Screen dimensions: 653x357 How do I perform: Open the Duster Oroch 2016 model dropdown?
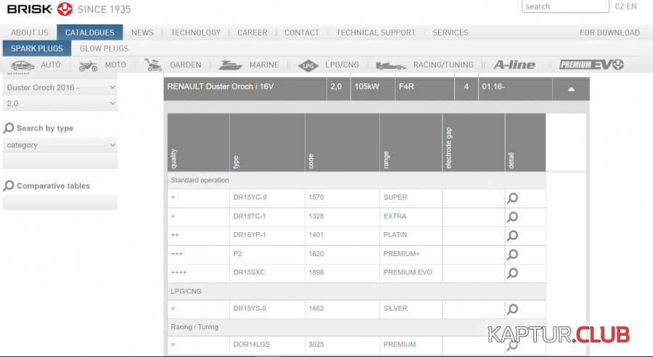(60, 88)
